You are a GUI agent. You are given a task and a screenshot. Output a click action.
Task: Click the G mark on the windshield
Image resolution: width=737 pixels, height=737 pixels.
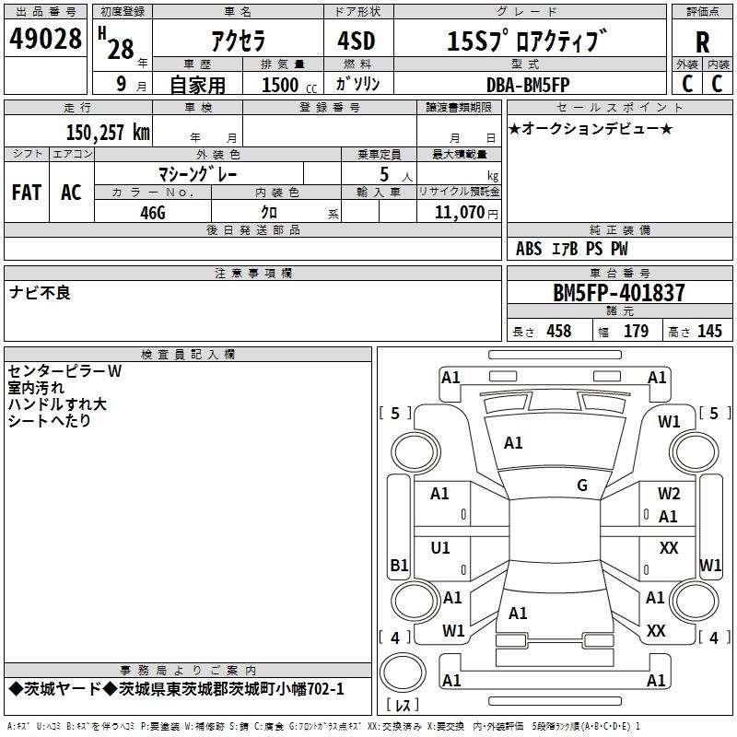582,485
